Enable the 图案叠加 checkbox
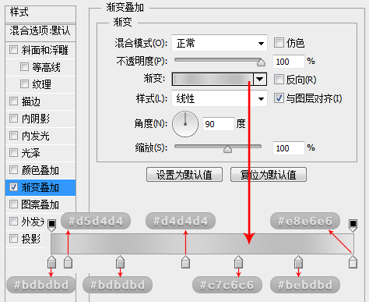The height and width of the screenshot is (302, 369). (13, 204)
